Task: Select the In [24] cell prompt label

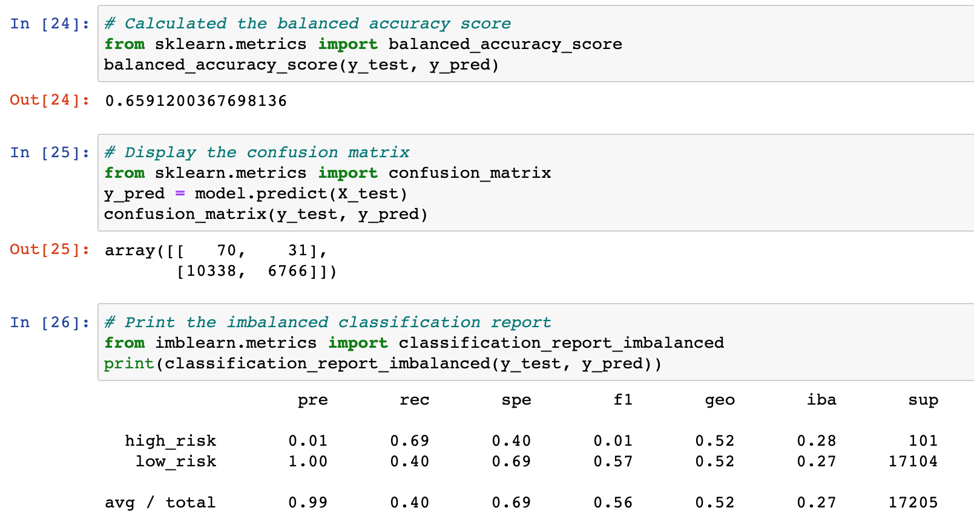Action: 50,24
